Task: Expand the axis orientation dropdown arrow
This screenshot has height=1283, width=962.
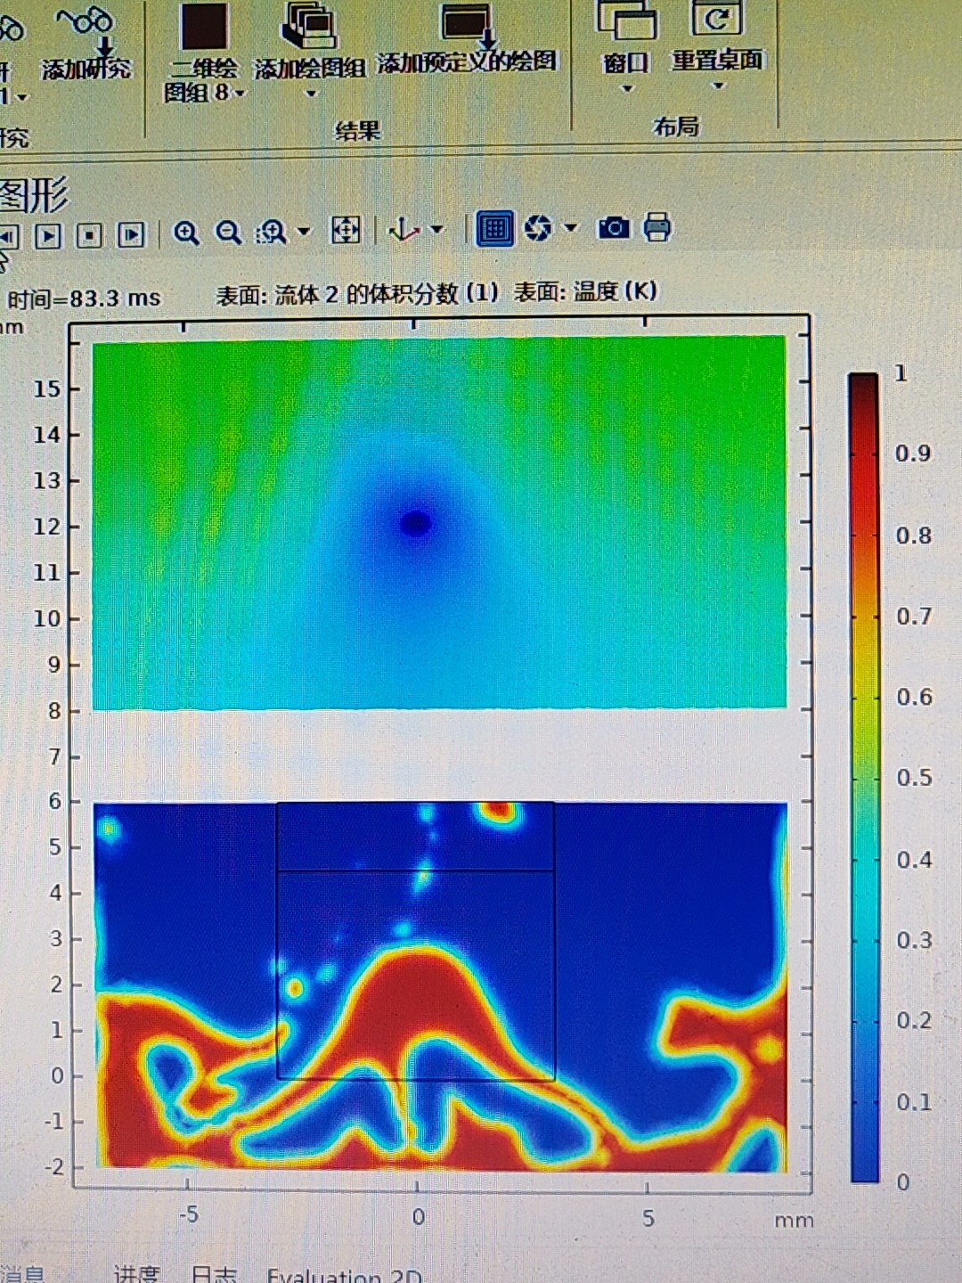Action: [x=436, y=230]
